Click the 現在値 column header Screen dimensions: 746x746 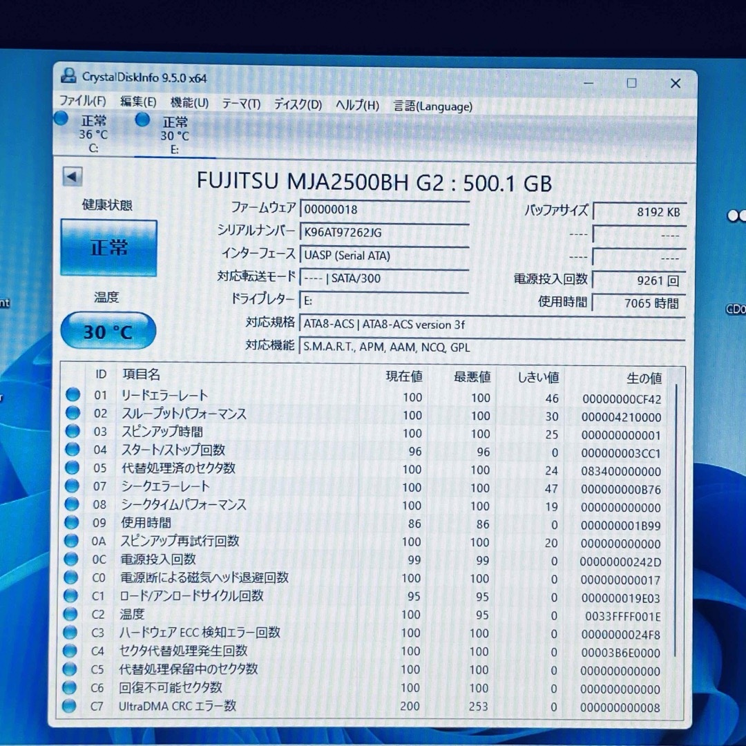pos(404,376)
